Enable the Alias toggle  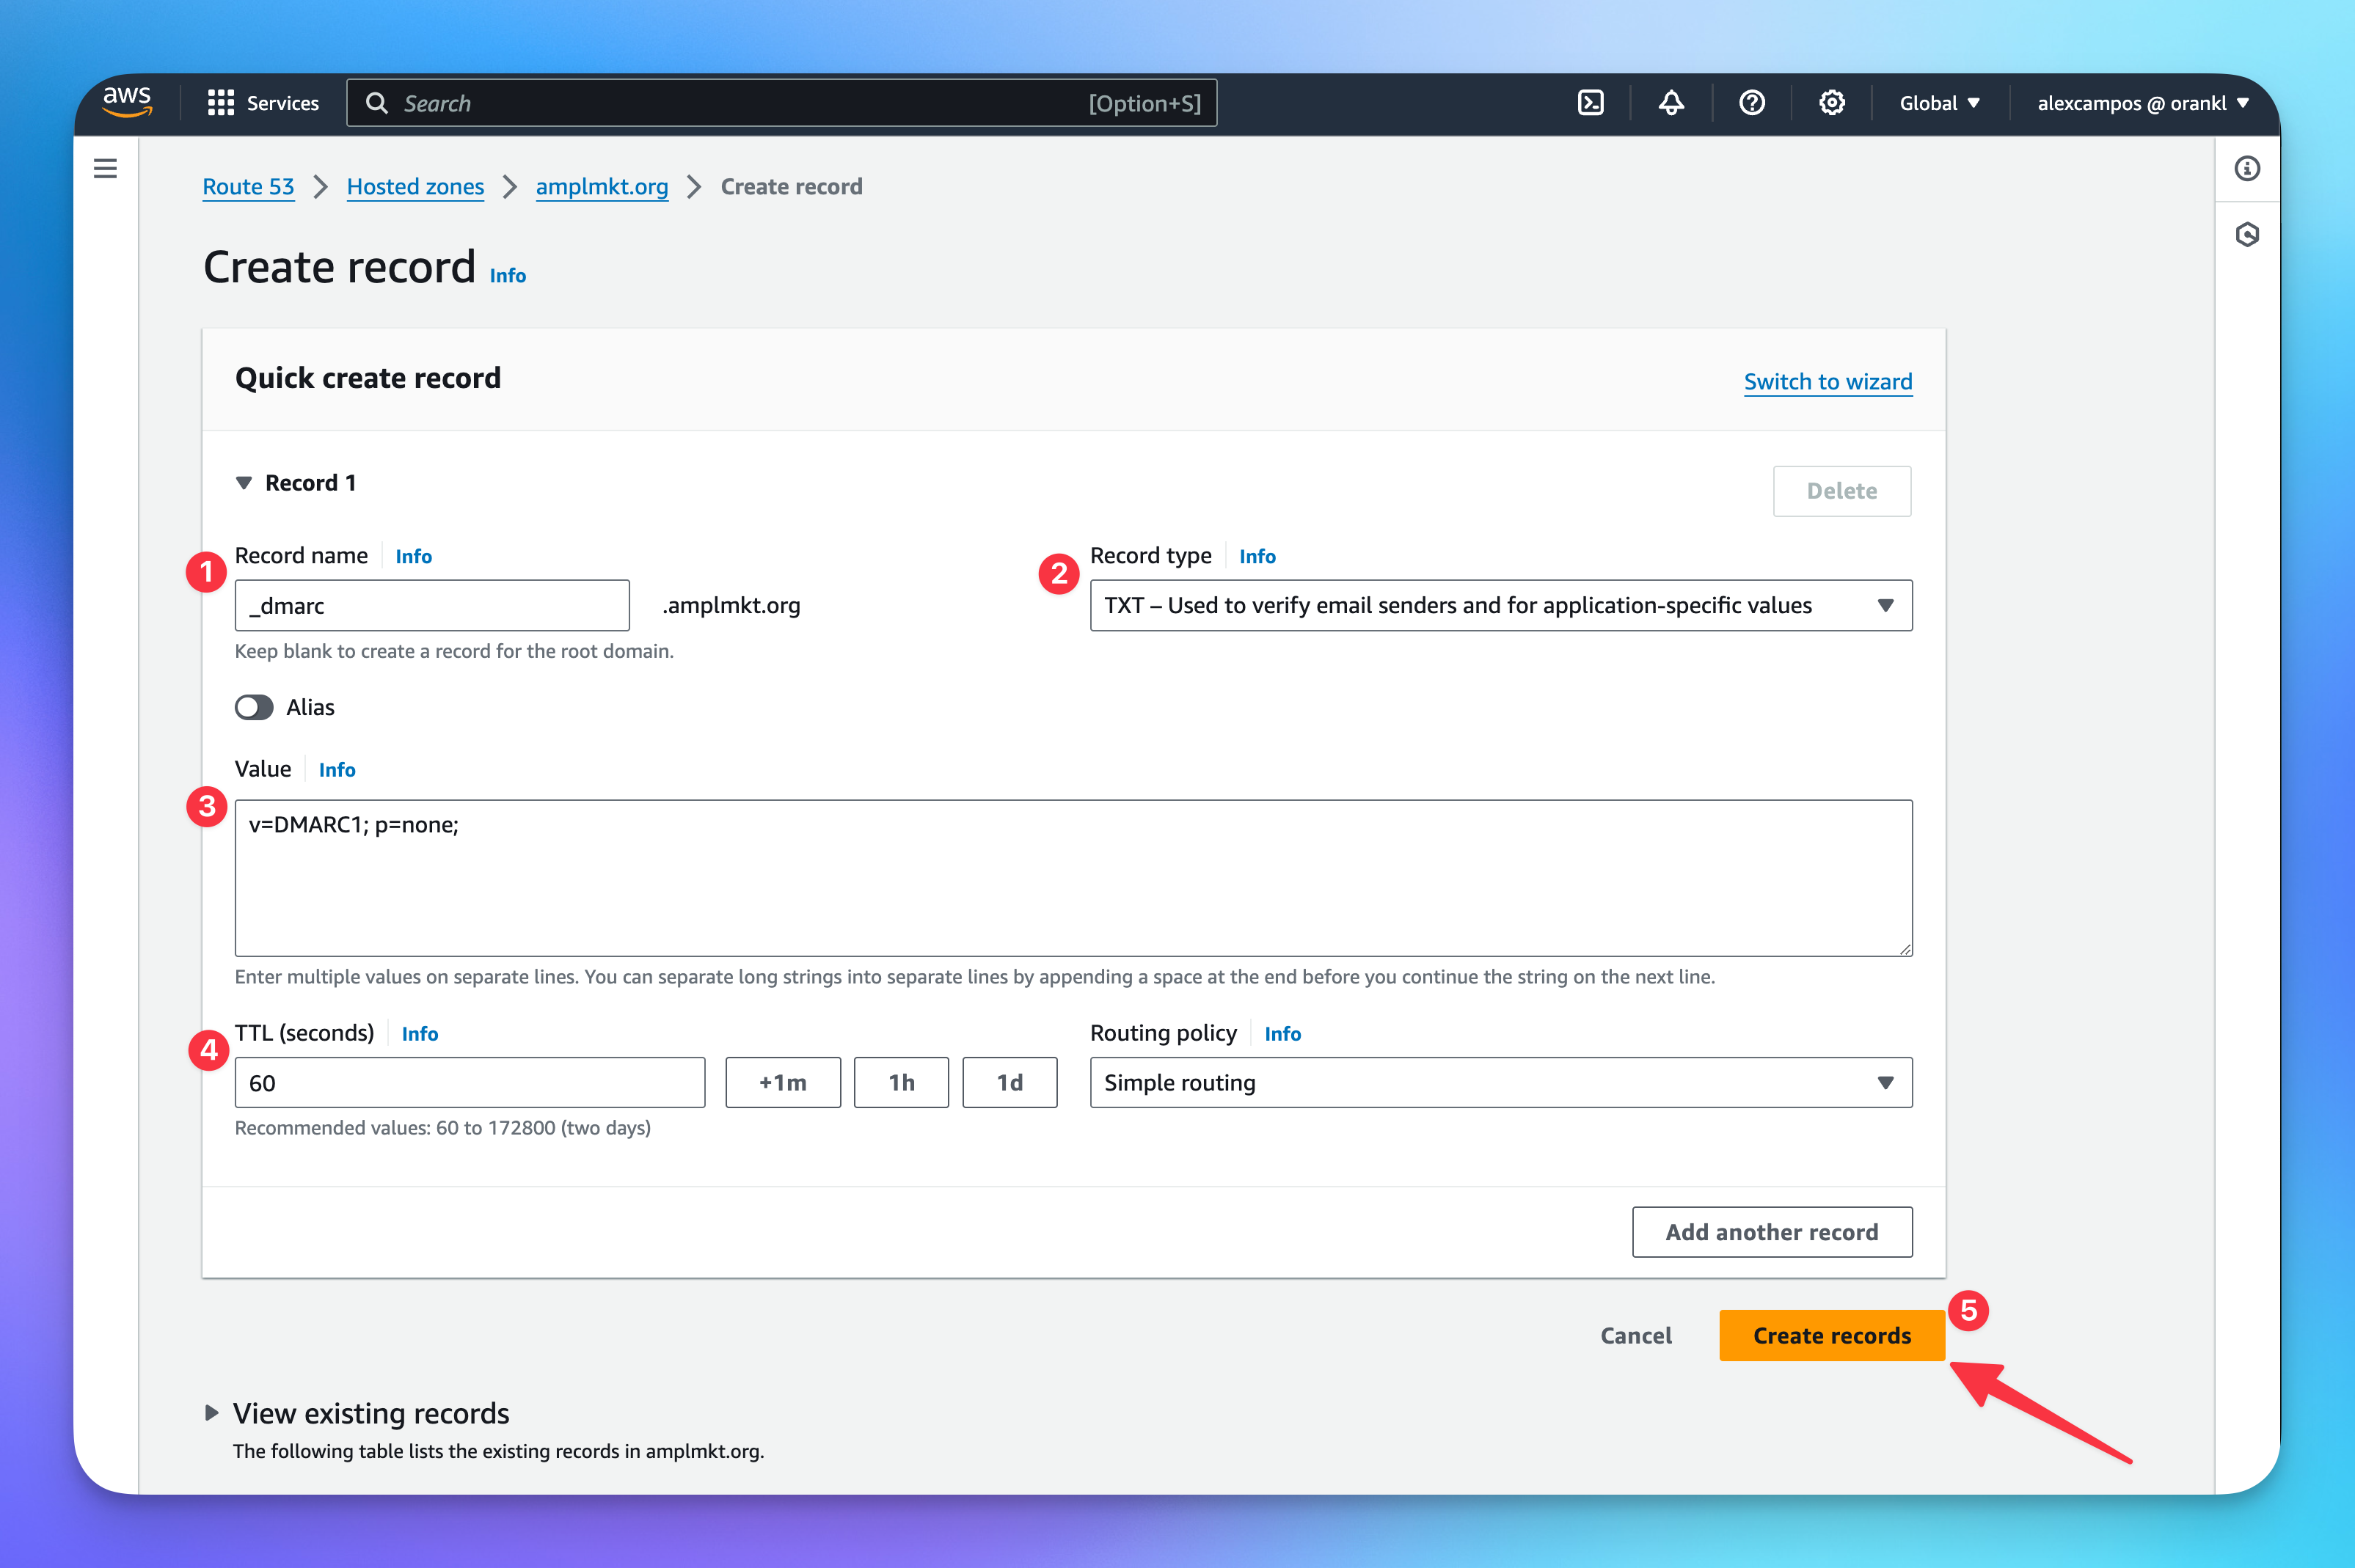[x=254, y=707]
